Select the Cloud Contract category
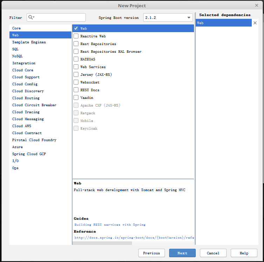The image size is (264, 262). tap(40, 133)
